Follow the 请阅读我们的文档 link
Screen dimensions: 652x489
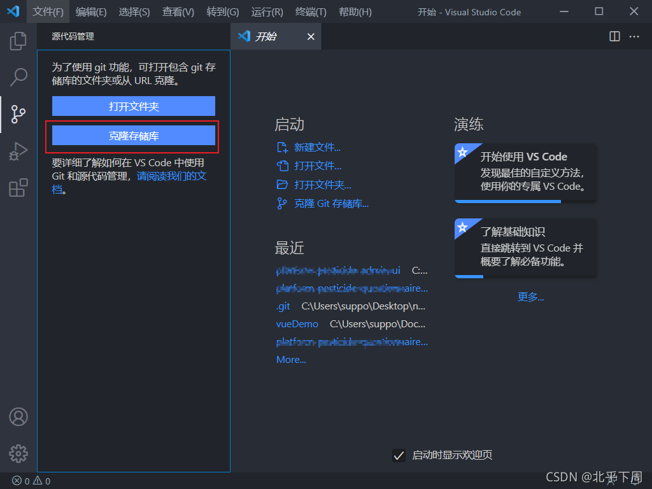point(171,176)
